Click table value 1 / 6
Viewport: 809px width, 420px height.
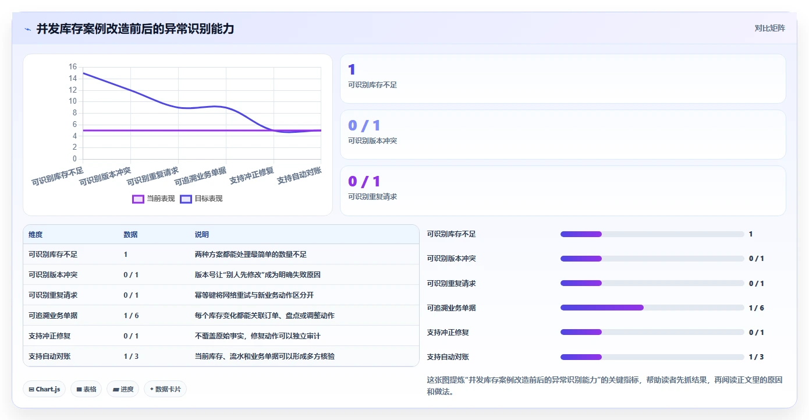tap(131, 316)
